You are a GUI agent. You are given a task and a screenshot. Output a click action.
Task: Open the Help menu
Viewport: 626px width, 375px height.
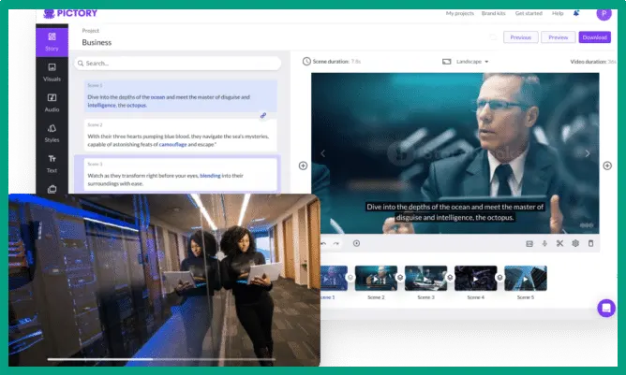pyautogui.click(x=558, y=13)
